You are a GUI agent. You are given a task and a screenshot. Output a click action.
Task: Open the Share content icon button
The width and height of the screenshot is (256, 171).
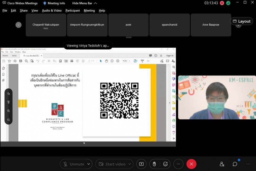[x=141, y=164]
